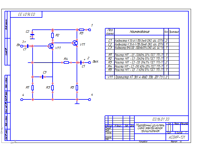Select the "Примечание" column header
The width and height of the screenshot is (197, 158).
(174, 32)
